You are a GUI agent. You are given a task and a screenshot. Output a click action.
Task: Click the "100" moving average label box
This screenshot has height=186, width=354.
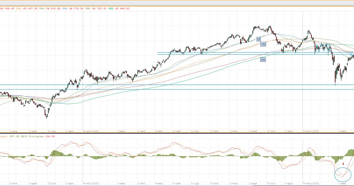[x=263, y=44]
